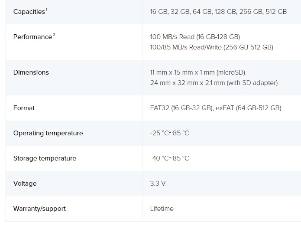
Task: Click the Operating temperature label
Action: point(48,133)
